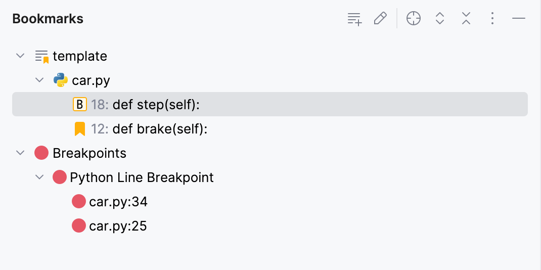Toggle the car.py:34 breakpoint red dot
The width and height of the screenshot is (541, 270).
pos(79,202)
